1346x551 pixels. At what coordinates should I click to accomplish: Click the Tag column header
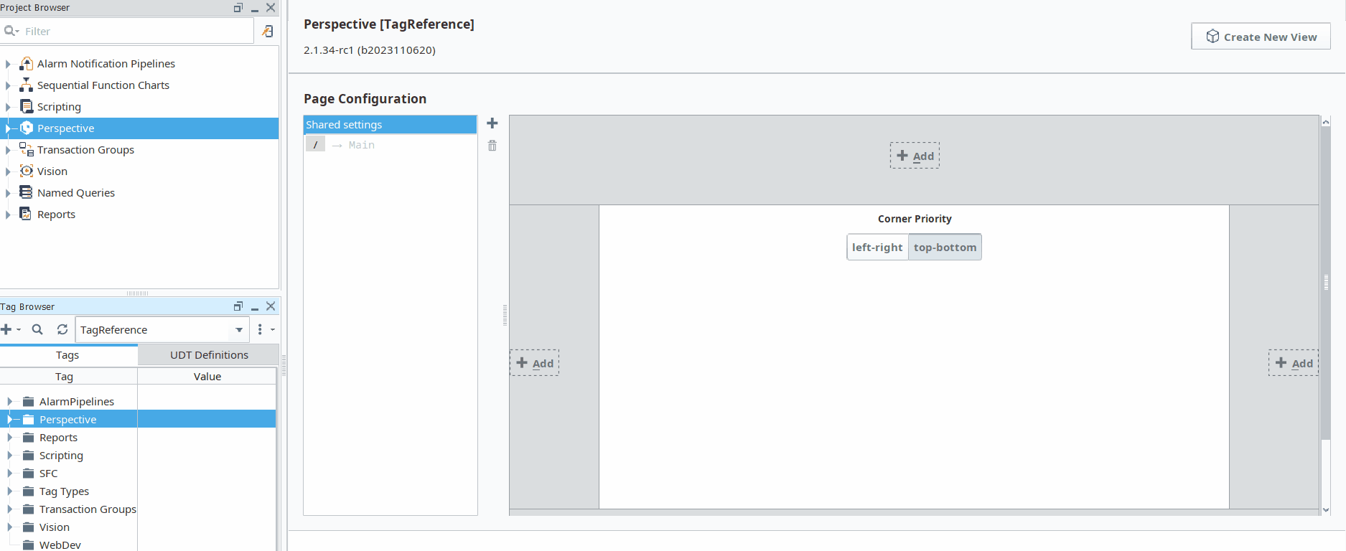tap(65, 377)
